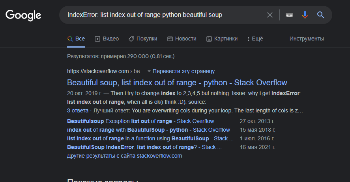Click the Google logo
Screen dimensions: 350x182
point(23,15)
